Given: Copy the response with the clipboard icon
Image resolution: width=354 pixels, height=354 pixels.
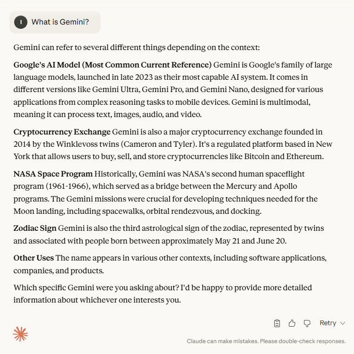Looking at the screenshot, I should click(277, 323).
